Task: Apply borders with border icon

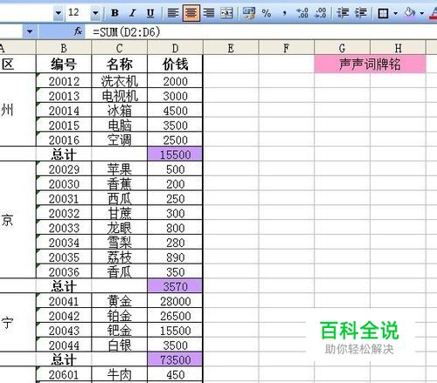Action: [383, 13]
